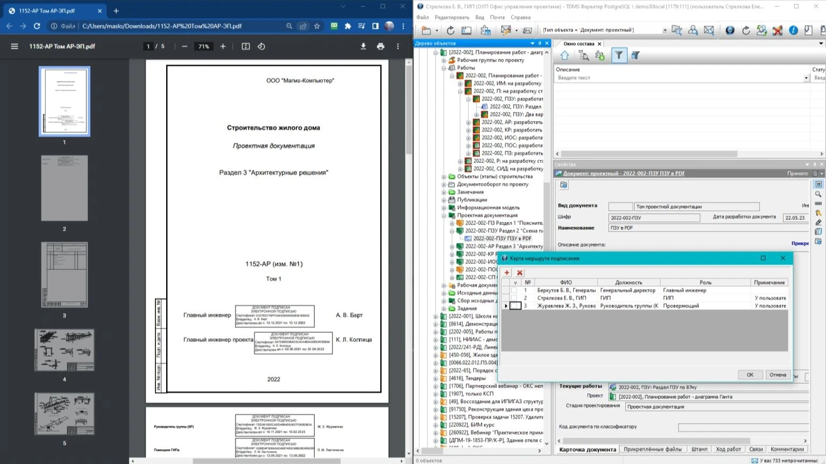The width and height of the screenshot is (826, 464).
Task: Click the blue info circle icon in toolbar
Action: point(793,30)
